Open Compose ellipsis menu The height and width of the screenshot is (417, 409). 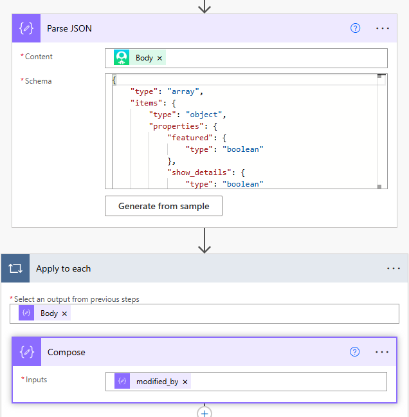(382, 352)
